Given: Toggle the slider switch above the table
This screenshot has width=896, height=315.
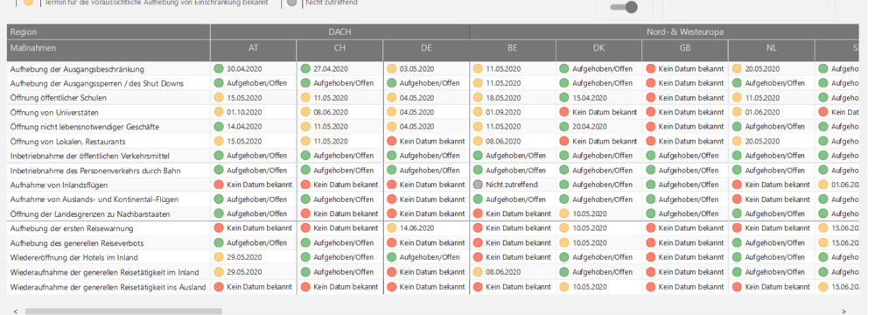Looking at the screenshot, I should pos(624,7).
